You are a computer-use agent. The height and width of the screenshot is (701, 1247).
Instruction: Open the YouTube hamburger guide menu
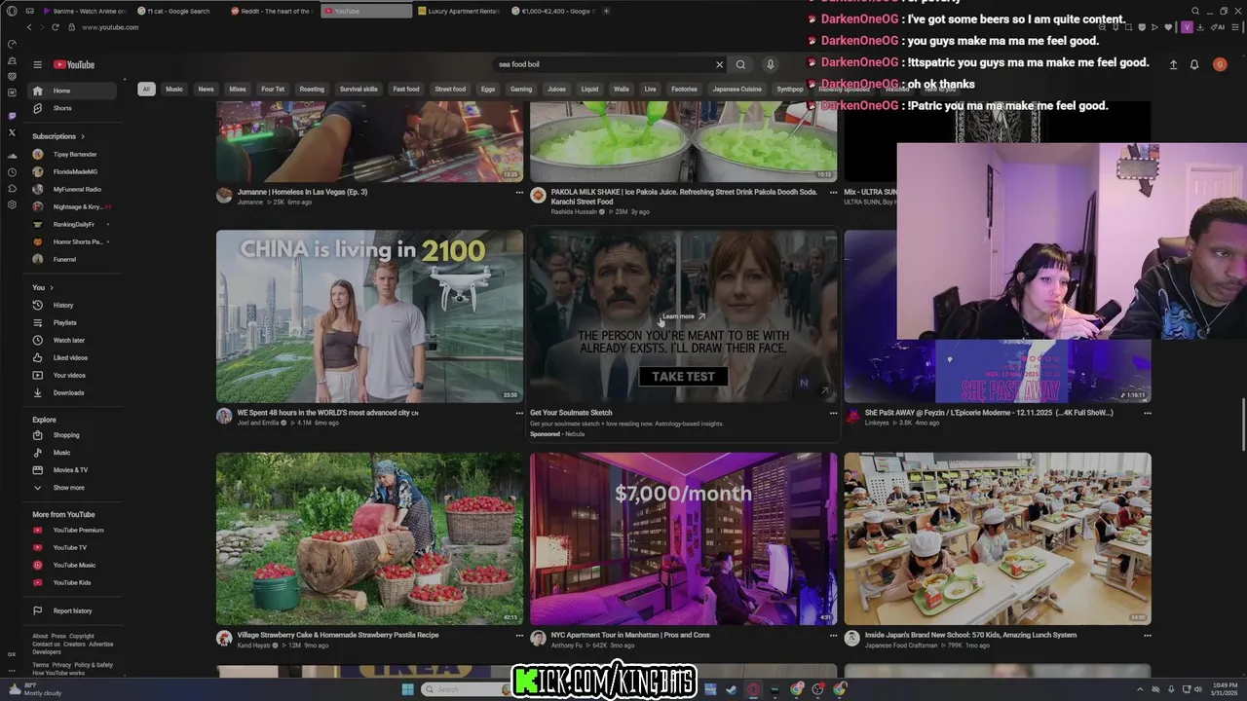37,64
